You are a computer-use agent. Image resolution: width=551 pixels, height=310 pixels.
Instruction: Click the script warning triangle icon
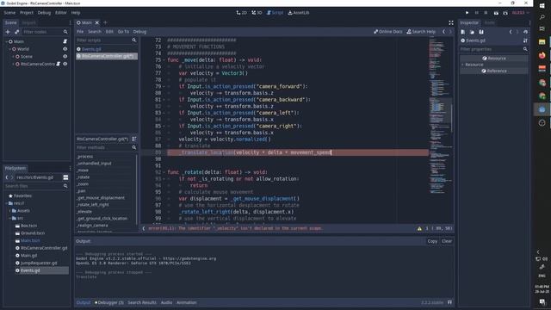(419, 228)
